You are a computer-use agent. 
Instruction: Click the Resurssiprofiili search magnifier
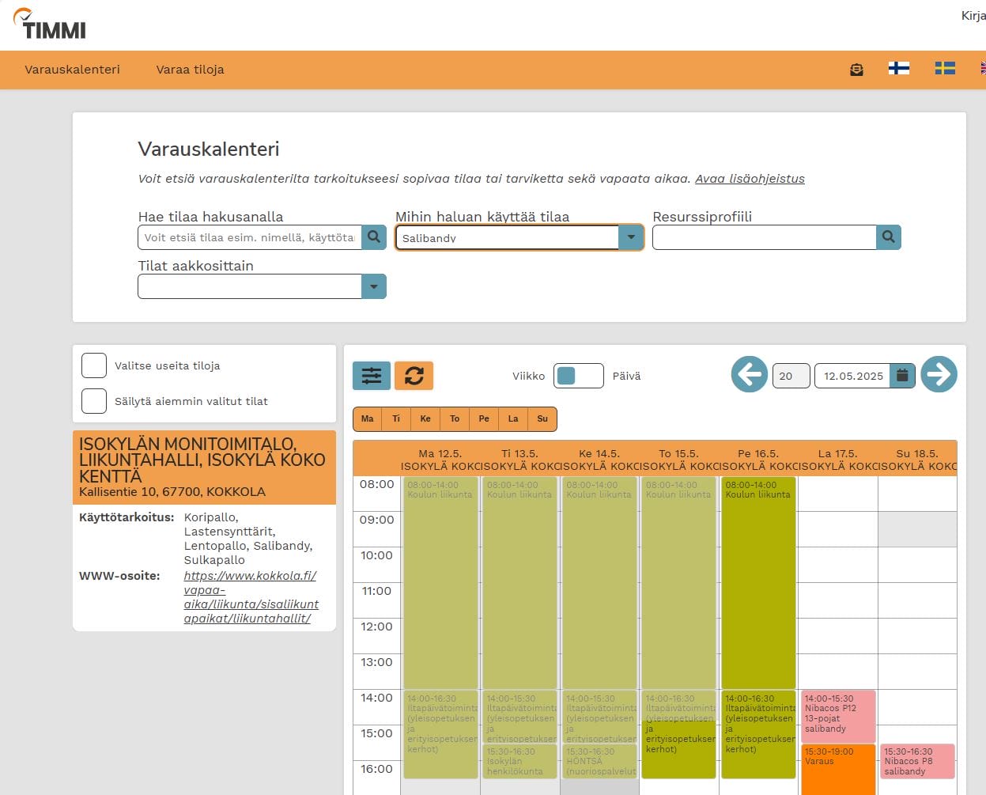(889, 237)
